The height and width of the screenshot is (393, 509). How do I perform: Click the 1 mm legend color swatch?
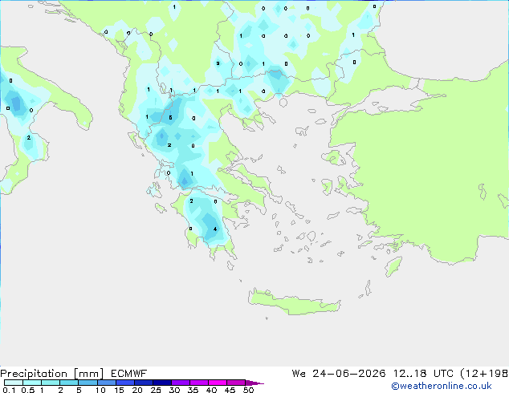pyautogui.click(x=51, y=383)
